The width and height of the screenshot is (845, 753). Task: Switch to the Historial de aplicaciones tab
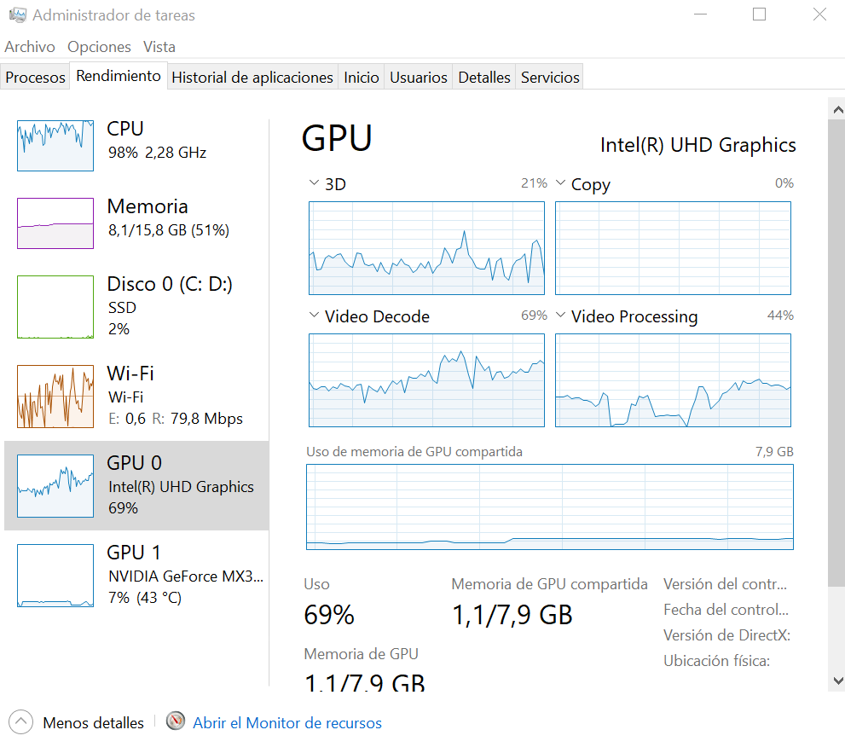[252, 78]
